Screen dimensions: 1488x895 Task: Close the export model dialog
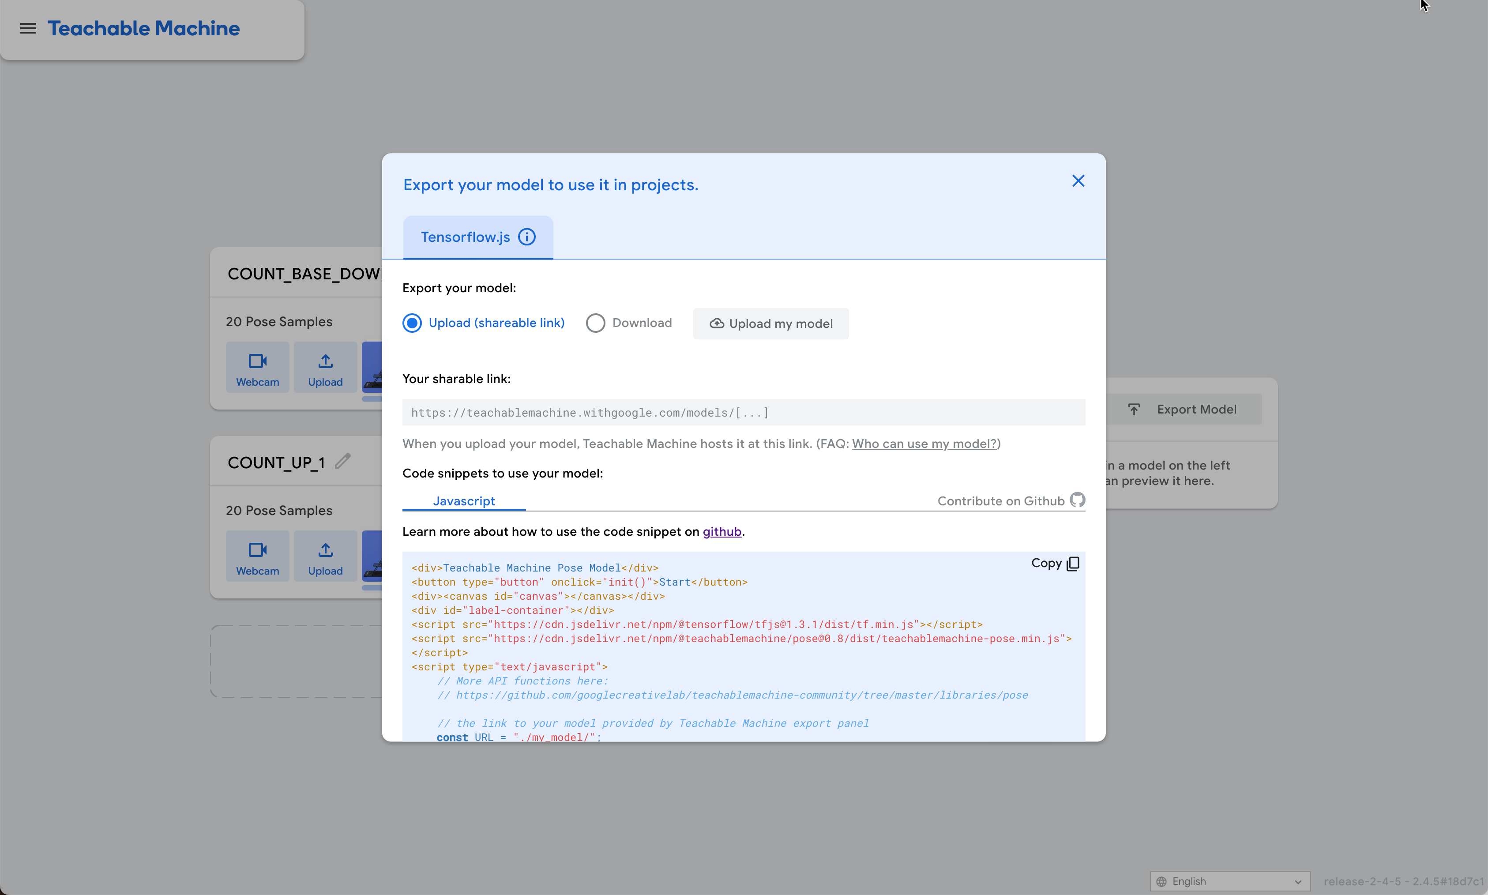click(x=1078, y=181)
